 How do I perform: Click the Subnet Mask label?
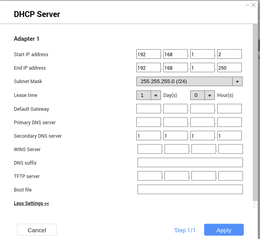[28, 81]
